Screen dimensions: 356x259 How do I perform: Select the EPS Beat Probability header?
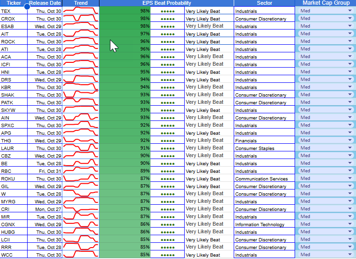coord(167,3)
